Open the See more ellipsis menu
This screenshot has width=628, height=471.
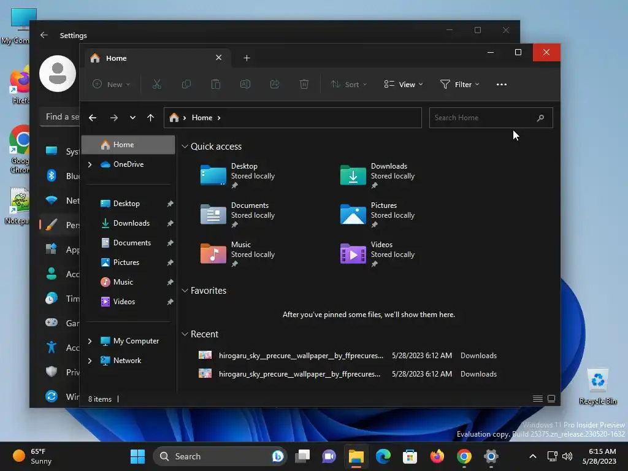(502, 85)
